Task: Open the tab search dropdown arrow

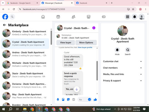Action: pos(3,3)
